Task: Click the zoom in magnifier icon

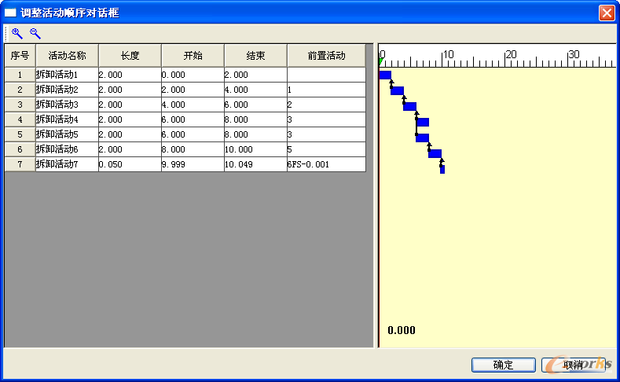Action: click(17, 34)
